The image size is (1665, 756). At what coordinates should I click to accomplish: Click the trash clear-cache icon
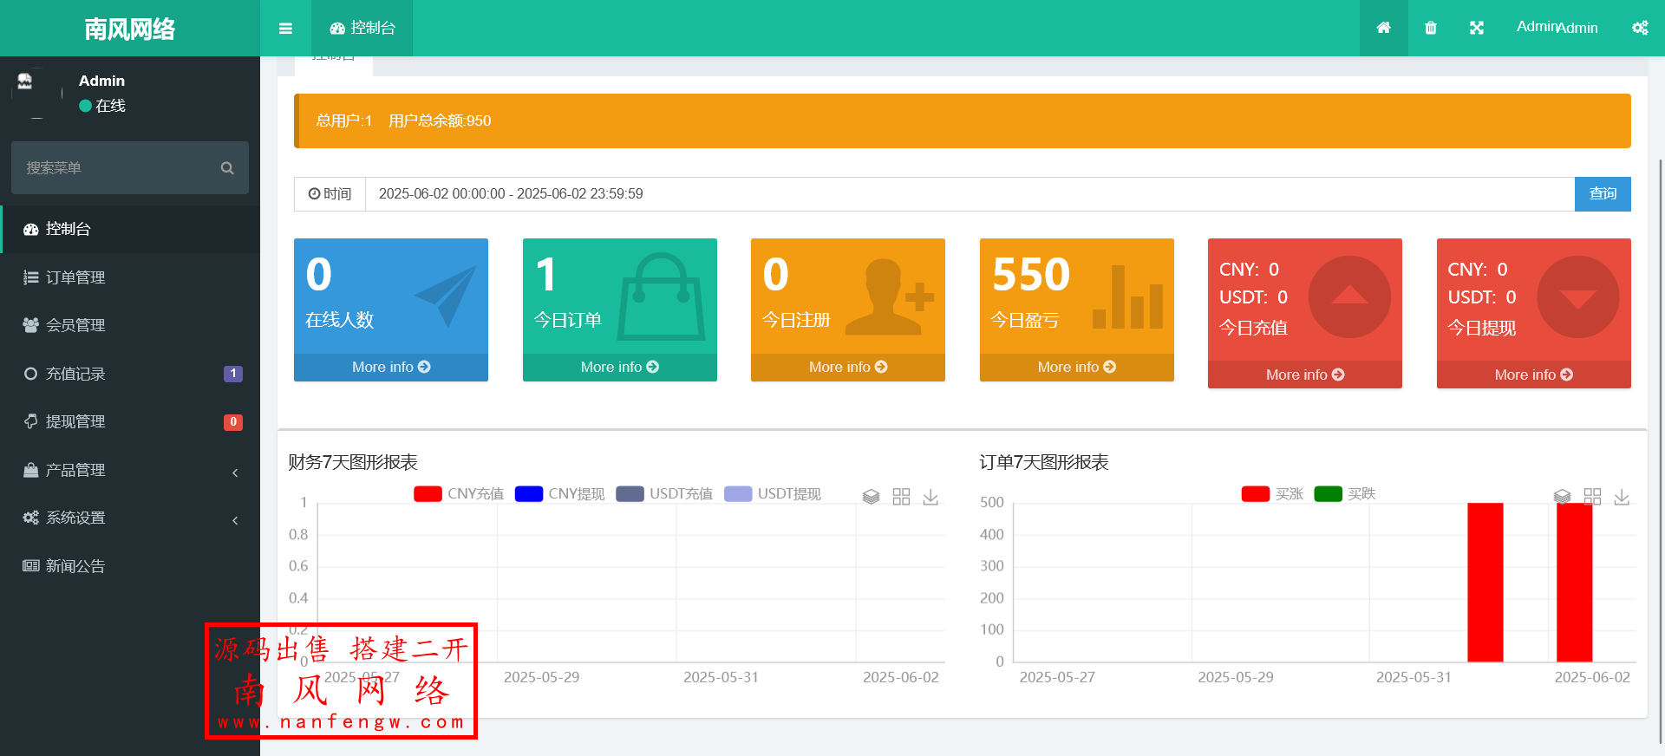click(1431, 28)
